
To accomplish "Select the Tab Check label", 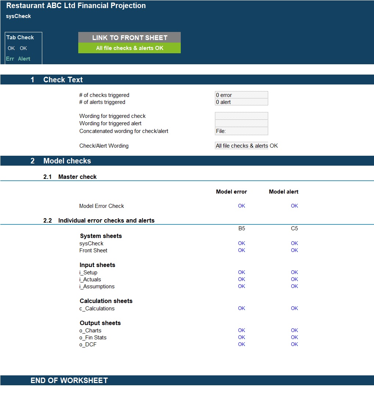I will [20, 37].
